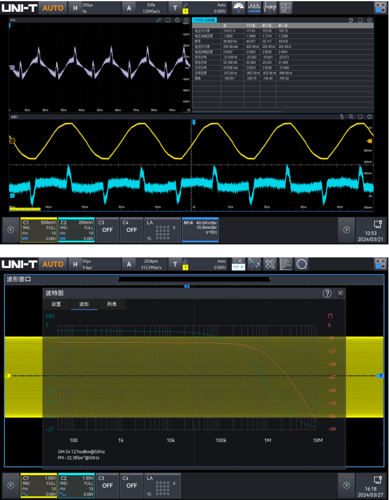The height and width of the screenshot is (500, 389).
Task: Open the settings gear of the M14 window
Action: 177,20
